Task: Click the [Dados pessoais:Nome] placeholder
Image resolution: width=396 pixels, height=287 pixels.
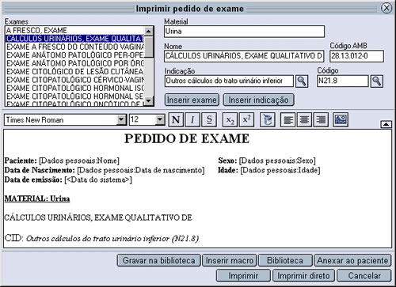Action: tap(79, 160)
